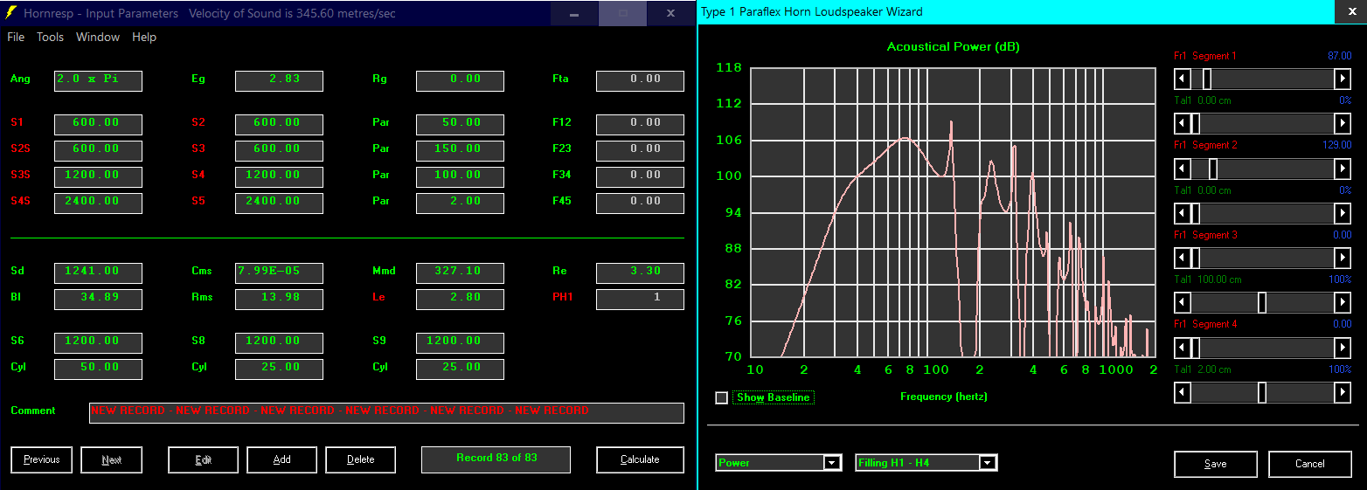Click the Add button
The width and height of the screenshot is (1367, 490).
pos(281,459)
